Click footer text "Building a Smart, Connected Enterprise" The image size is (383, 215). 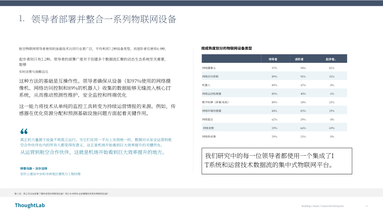coord(322,206)
